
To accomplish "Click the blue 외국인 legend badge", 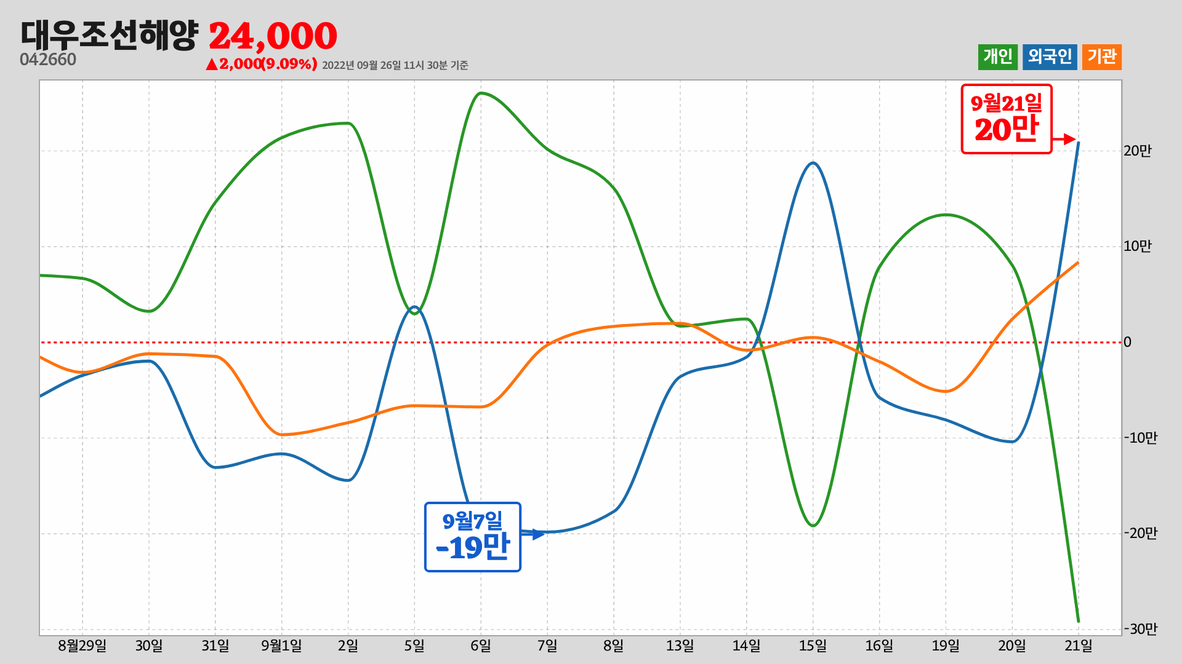I will (x=1050, y=57).
